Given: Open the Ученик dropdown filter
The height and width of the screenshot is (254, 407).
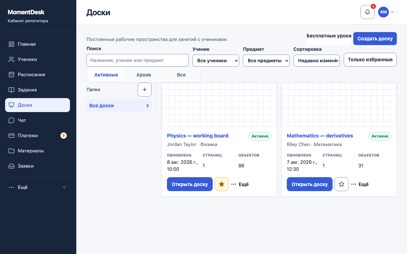Looking at the screenshot, I should tap(216, 60).
